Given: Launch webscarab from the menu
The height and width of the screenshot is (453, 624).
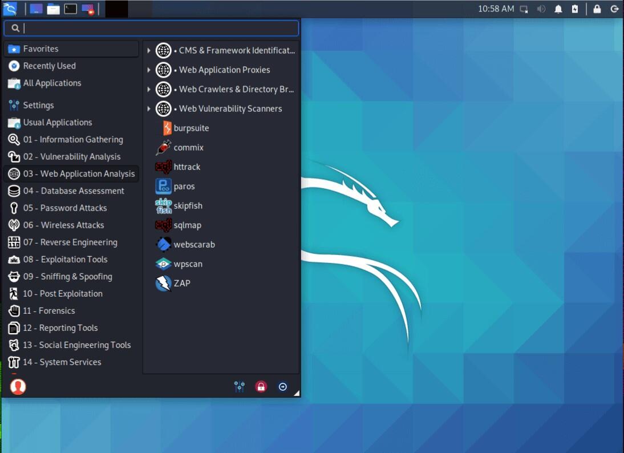Looking at the screenshot, I should (x=194, y=245).
